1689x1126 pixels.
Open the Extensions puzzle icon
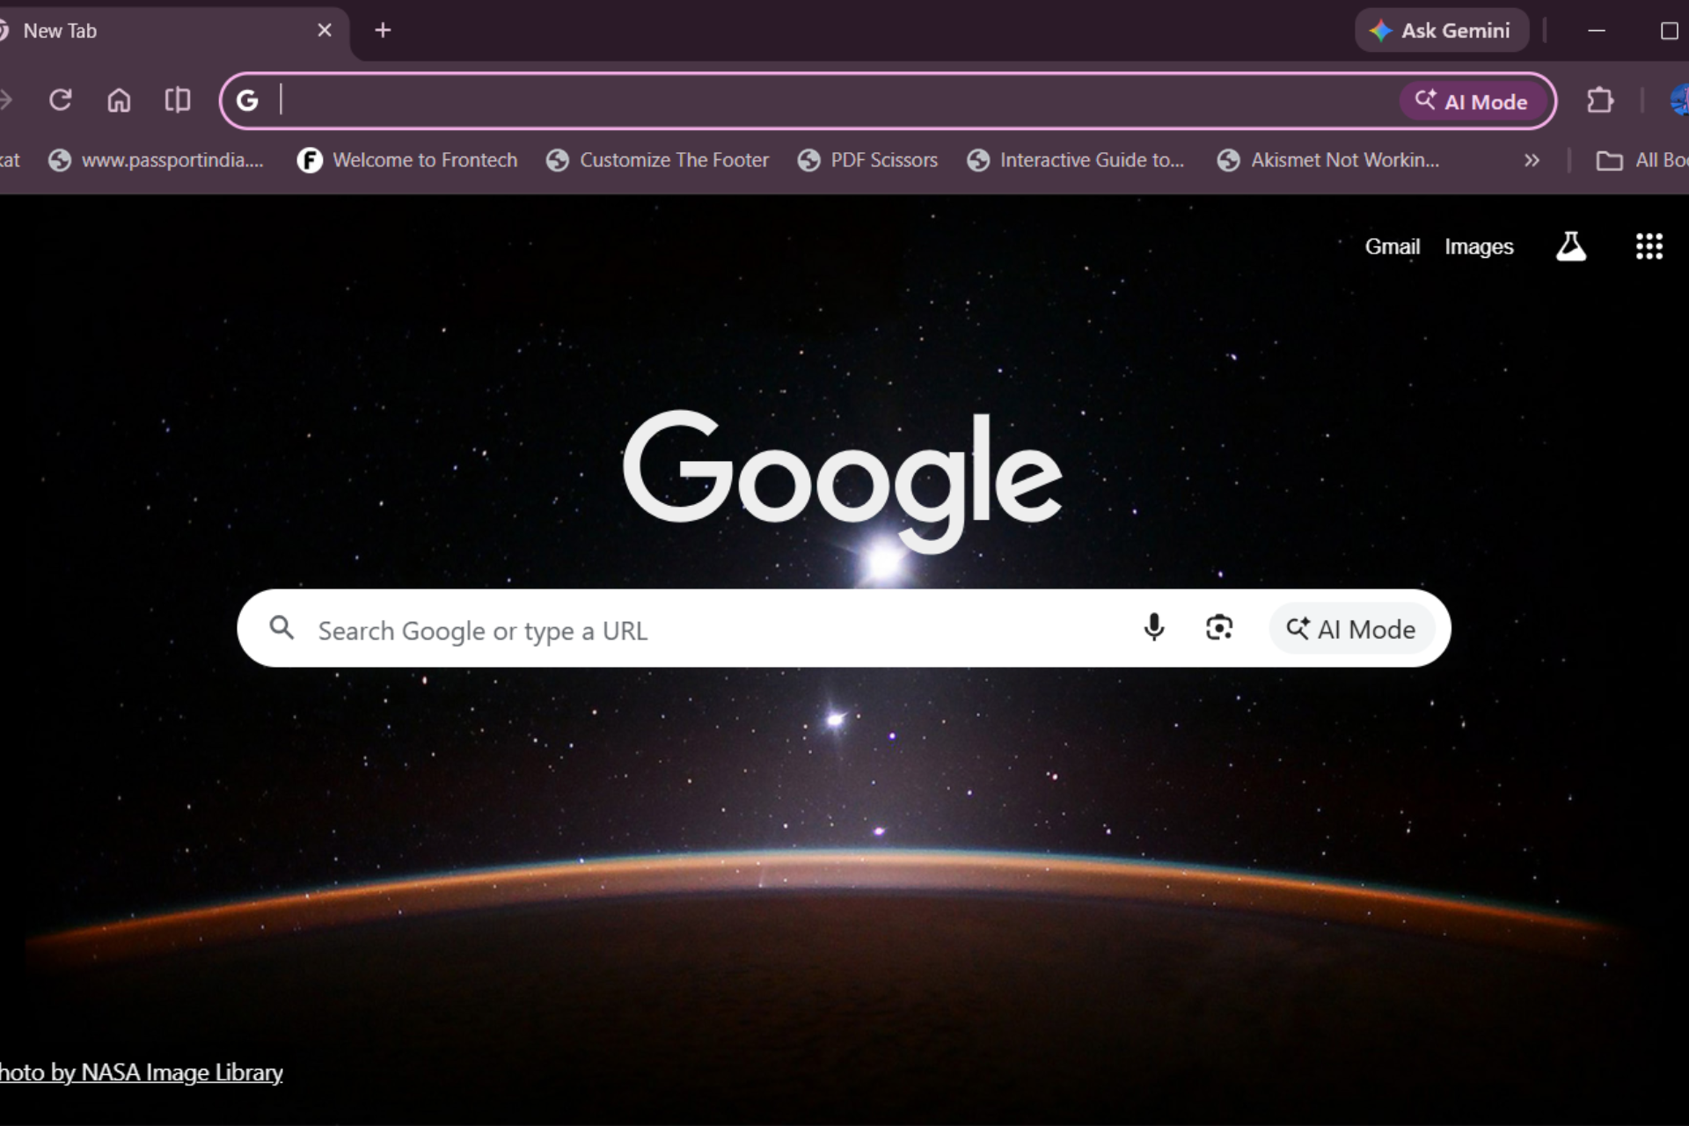[1600, 100]
